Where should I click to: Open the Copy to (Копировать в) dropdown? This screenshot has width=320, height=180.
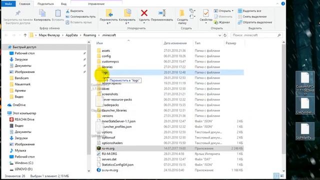[x=127, y=21]
